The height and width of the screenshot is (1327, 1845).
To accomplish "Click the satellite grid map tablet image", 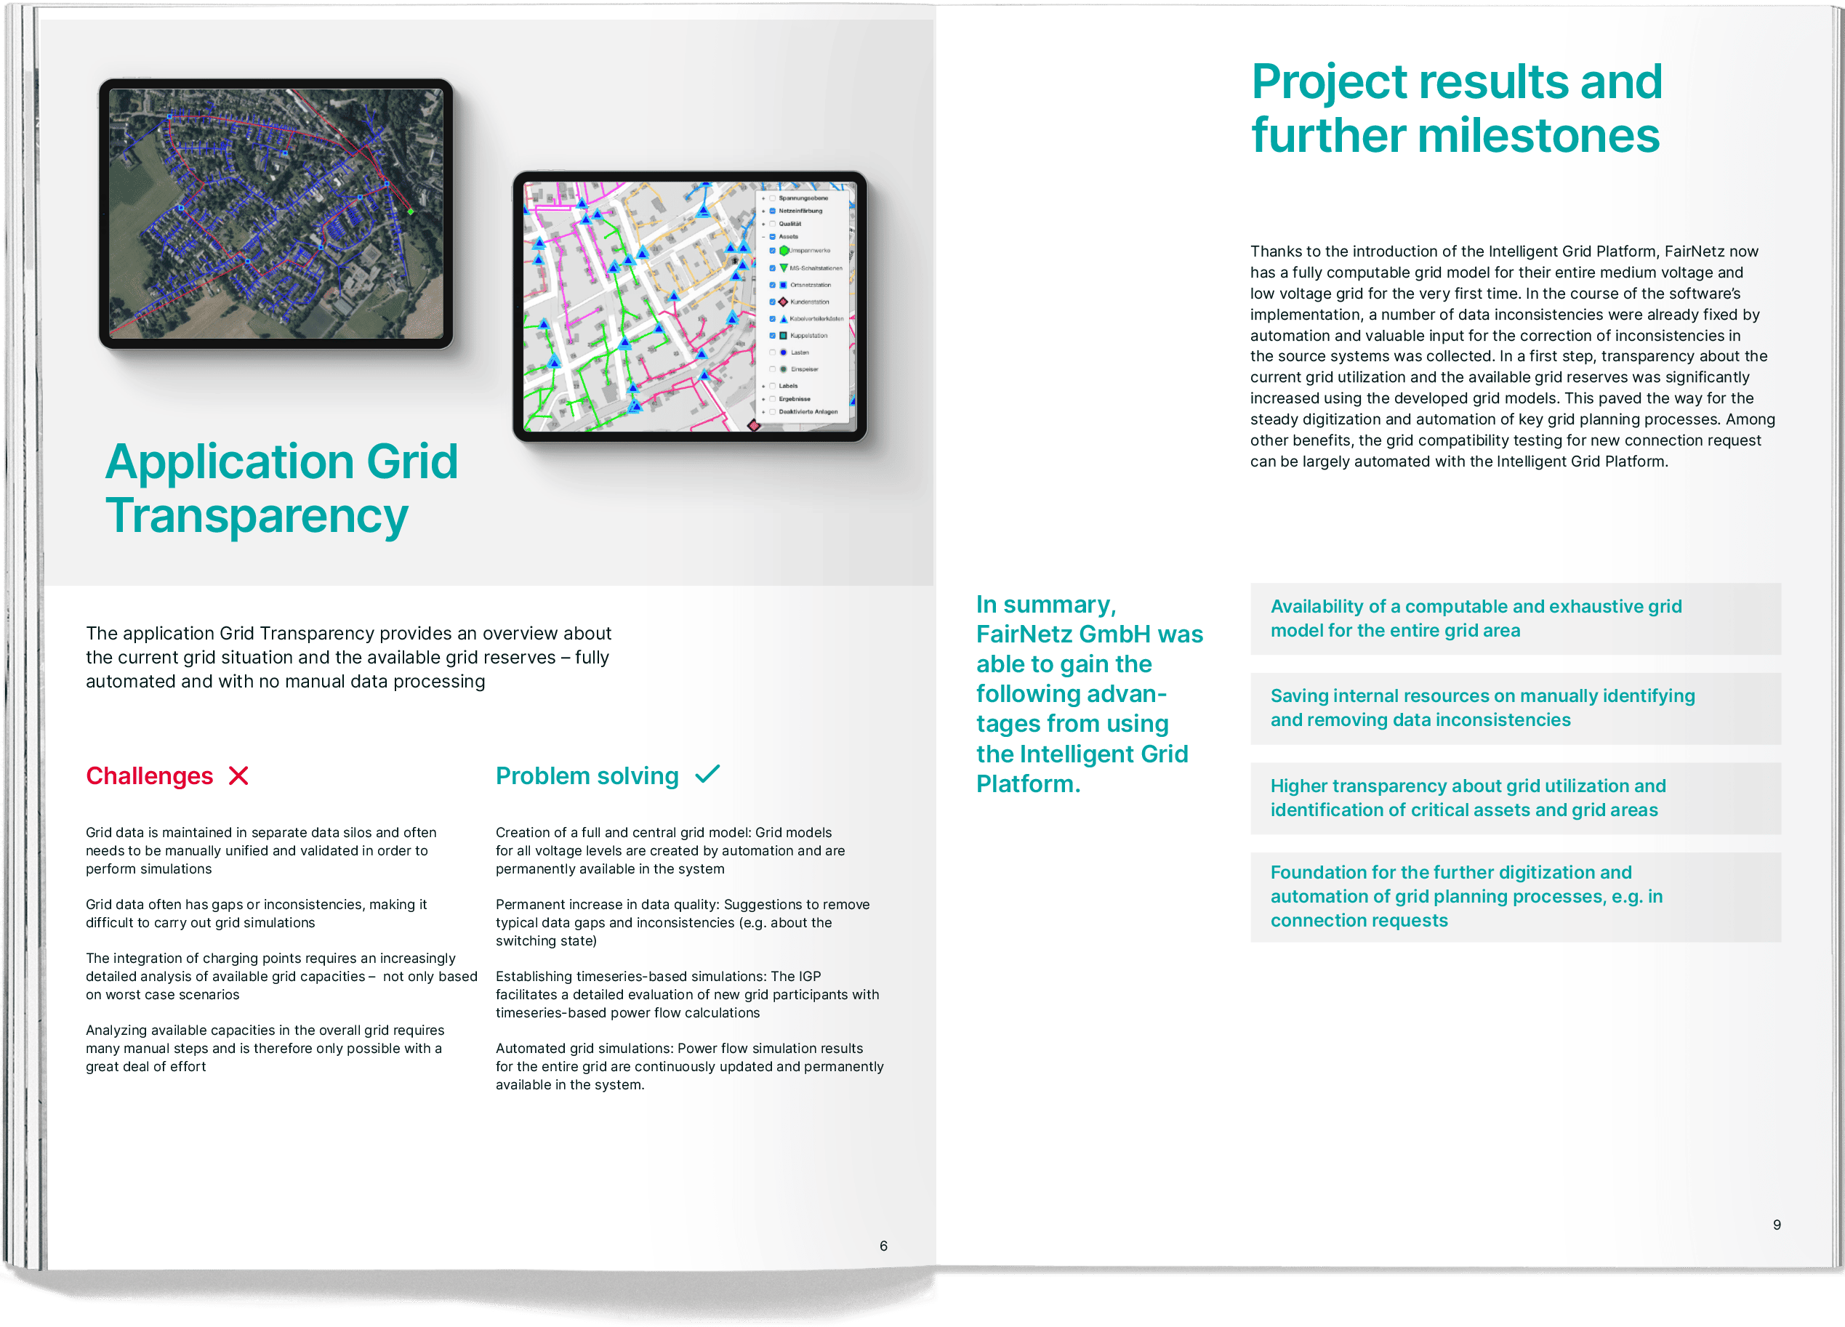I will (x=276, y=213).
